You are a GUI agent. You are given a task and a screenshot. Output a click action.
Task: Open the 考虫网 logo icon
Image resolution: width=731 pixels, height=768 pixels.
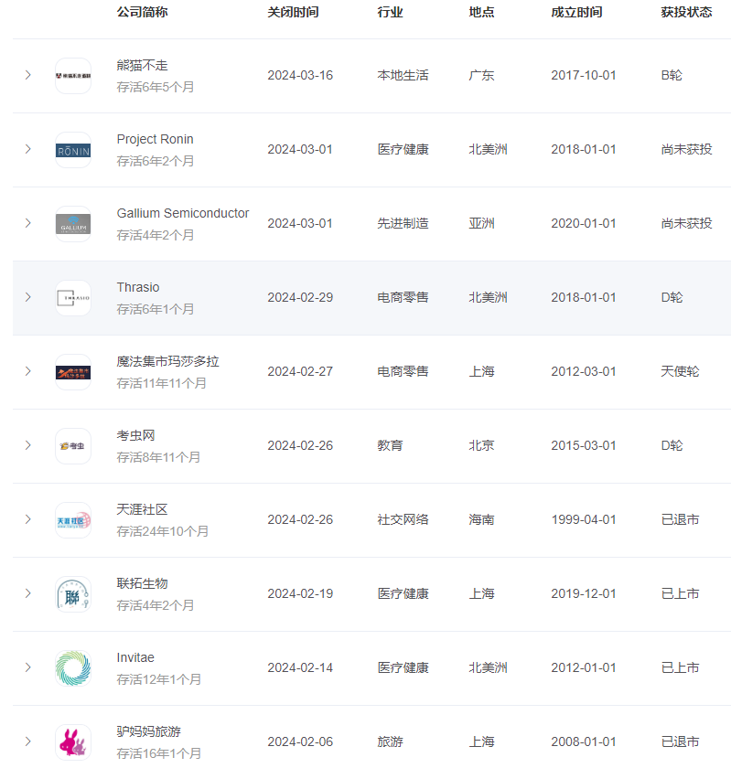point(73,446)
